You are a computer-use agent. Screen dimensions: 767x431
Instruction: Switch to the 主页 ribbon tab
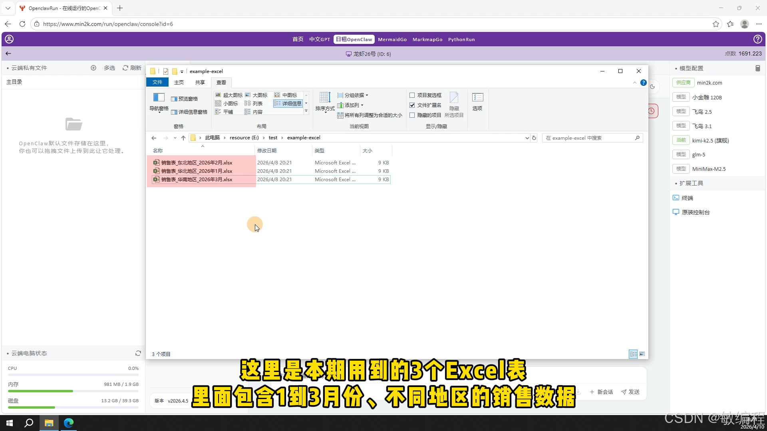coord(179,82)
